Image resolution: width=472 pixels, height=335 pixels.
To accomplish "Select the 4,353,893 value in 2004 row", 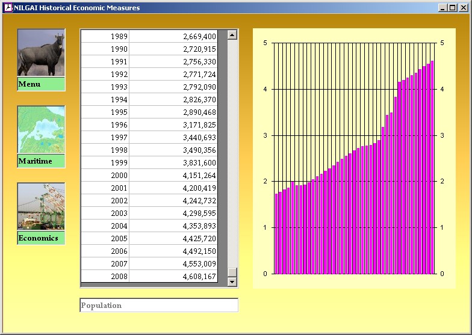I will (174, 226).
